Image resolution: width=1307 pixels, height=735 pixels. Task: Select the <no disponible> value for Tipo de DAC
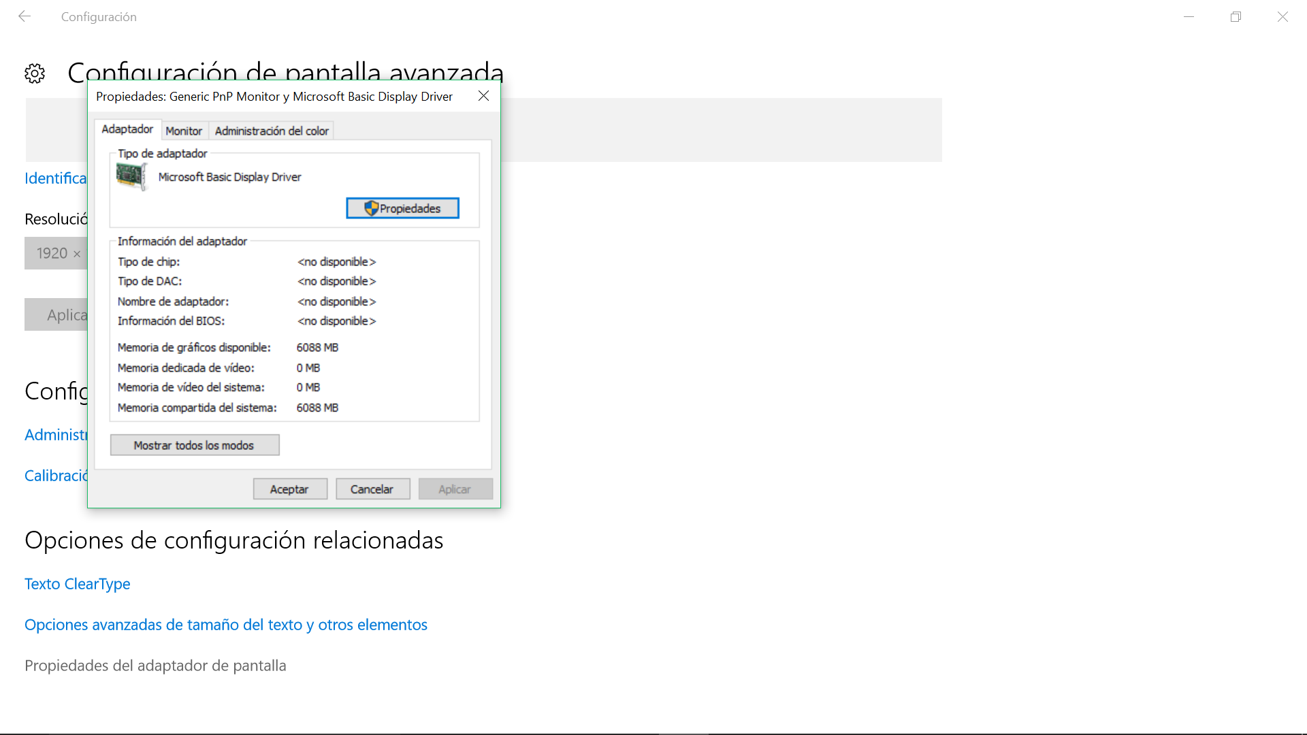point(336,281)
